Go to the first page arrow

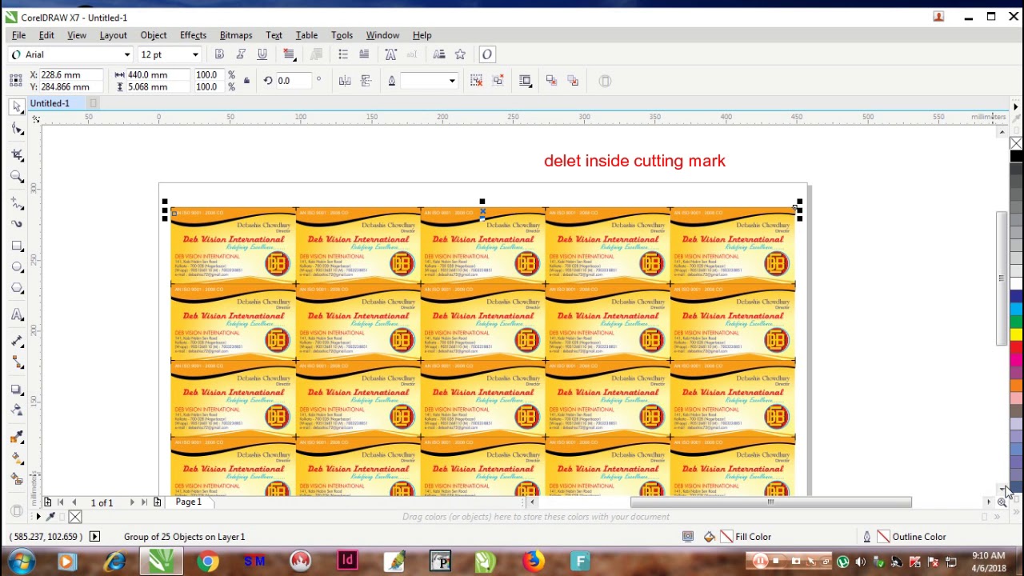click(60, 502)
